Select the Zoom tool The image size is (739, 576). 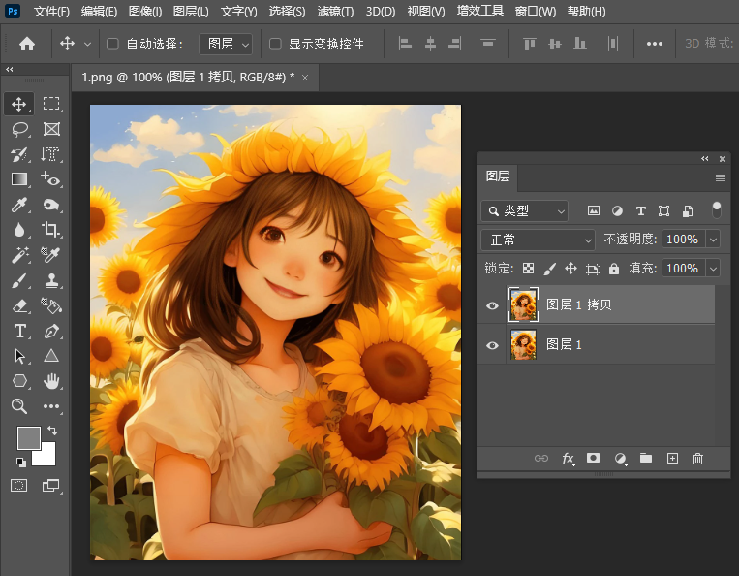click(19, 406)
